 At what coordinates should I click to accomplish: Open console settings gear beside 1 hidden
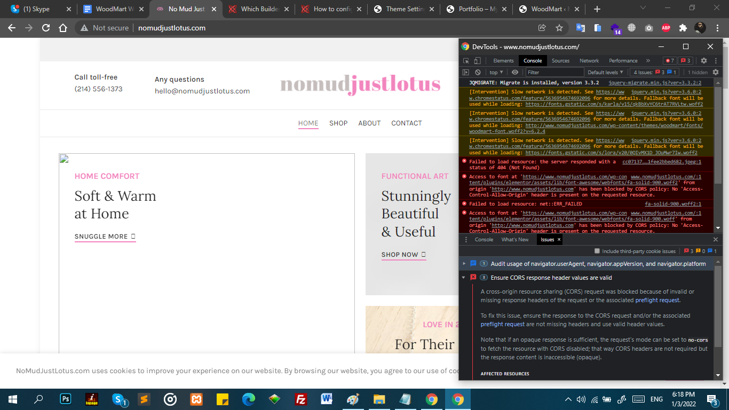pyautogui.click(x=716, y=72)
